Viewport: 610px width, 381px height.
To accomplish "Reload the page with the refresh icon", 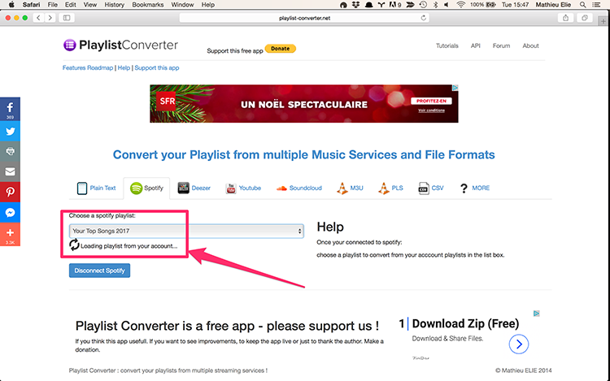I will point(423,18).
